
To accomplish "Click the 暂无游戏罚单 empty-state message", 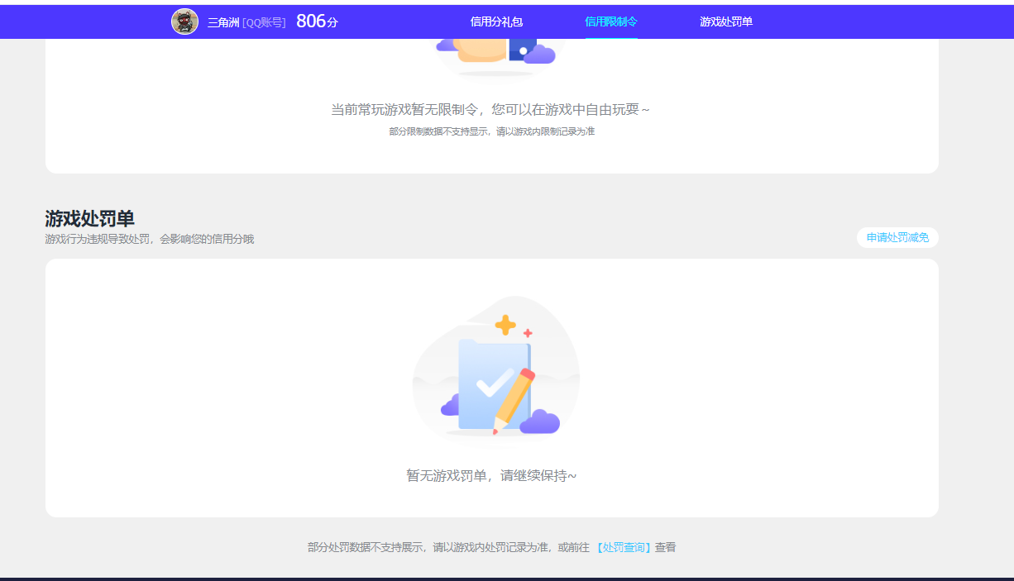I will 495,475.
